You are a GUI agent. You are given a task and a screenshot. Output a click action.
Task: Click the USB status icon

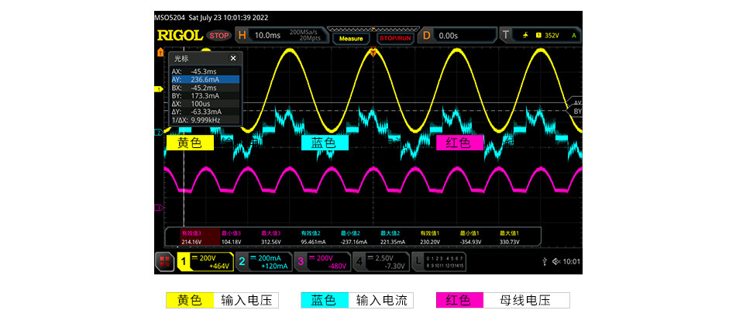coord(545,262)
